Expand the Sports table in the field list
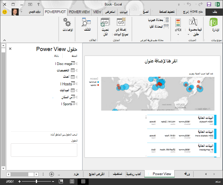 point(76,104)
